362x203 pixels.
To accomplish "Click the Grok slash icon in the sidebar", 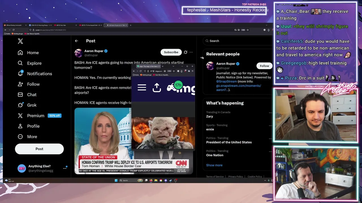I will (x=20, y=105).
